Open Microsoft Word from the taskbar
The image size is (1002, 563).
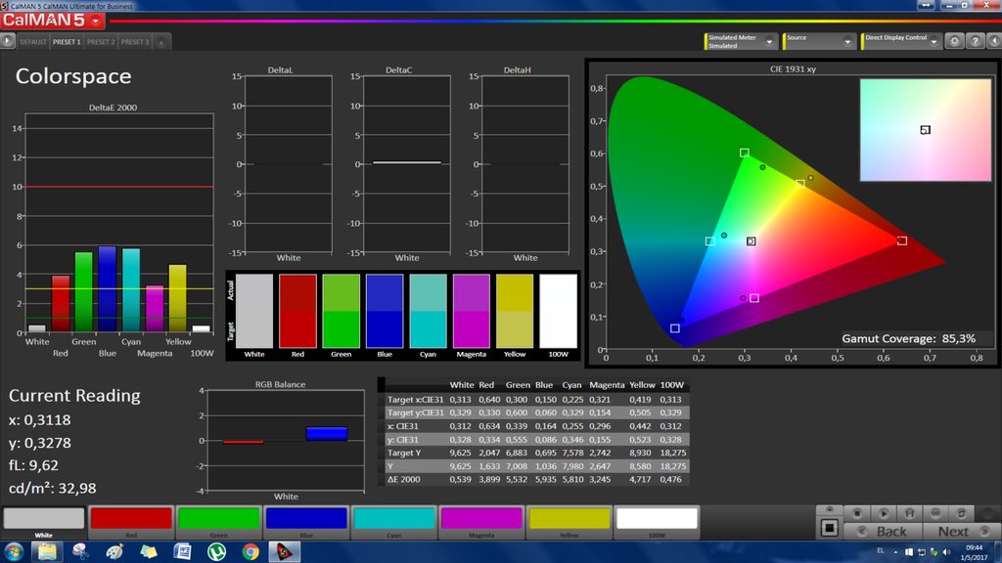tap(182, 551)
